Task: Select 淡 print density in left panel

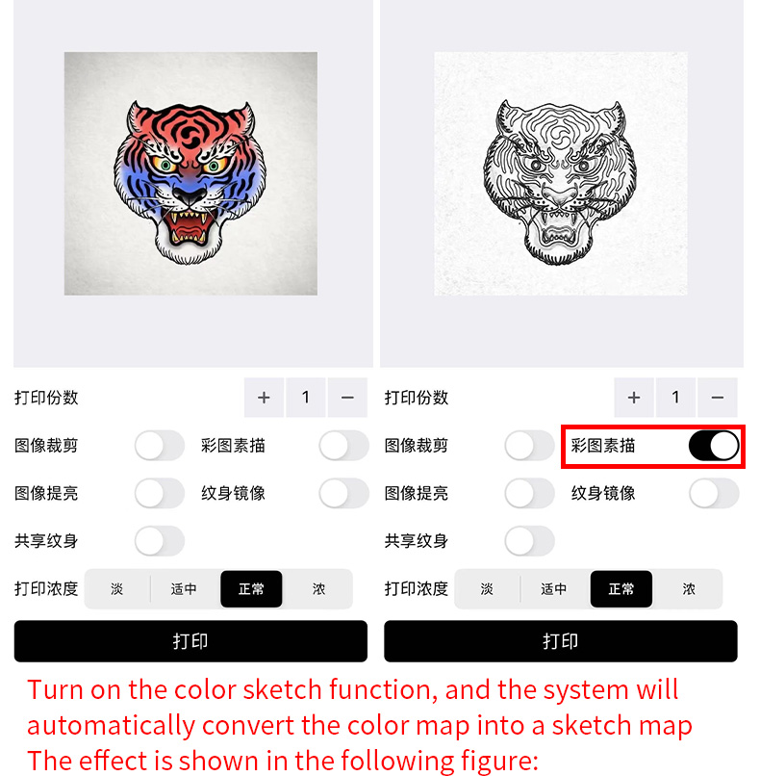Action: (117, 589)
